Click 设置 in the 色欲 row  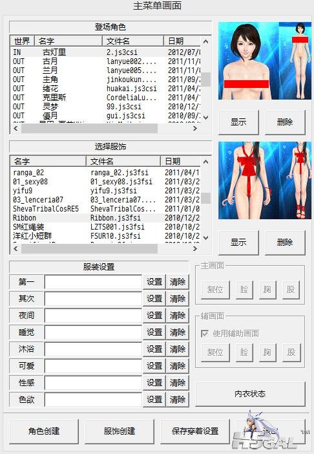click(154, 400)
